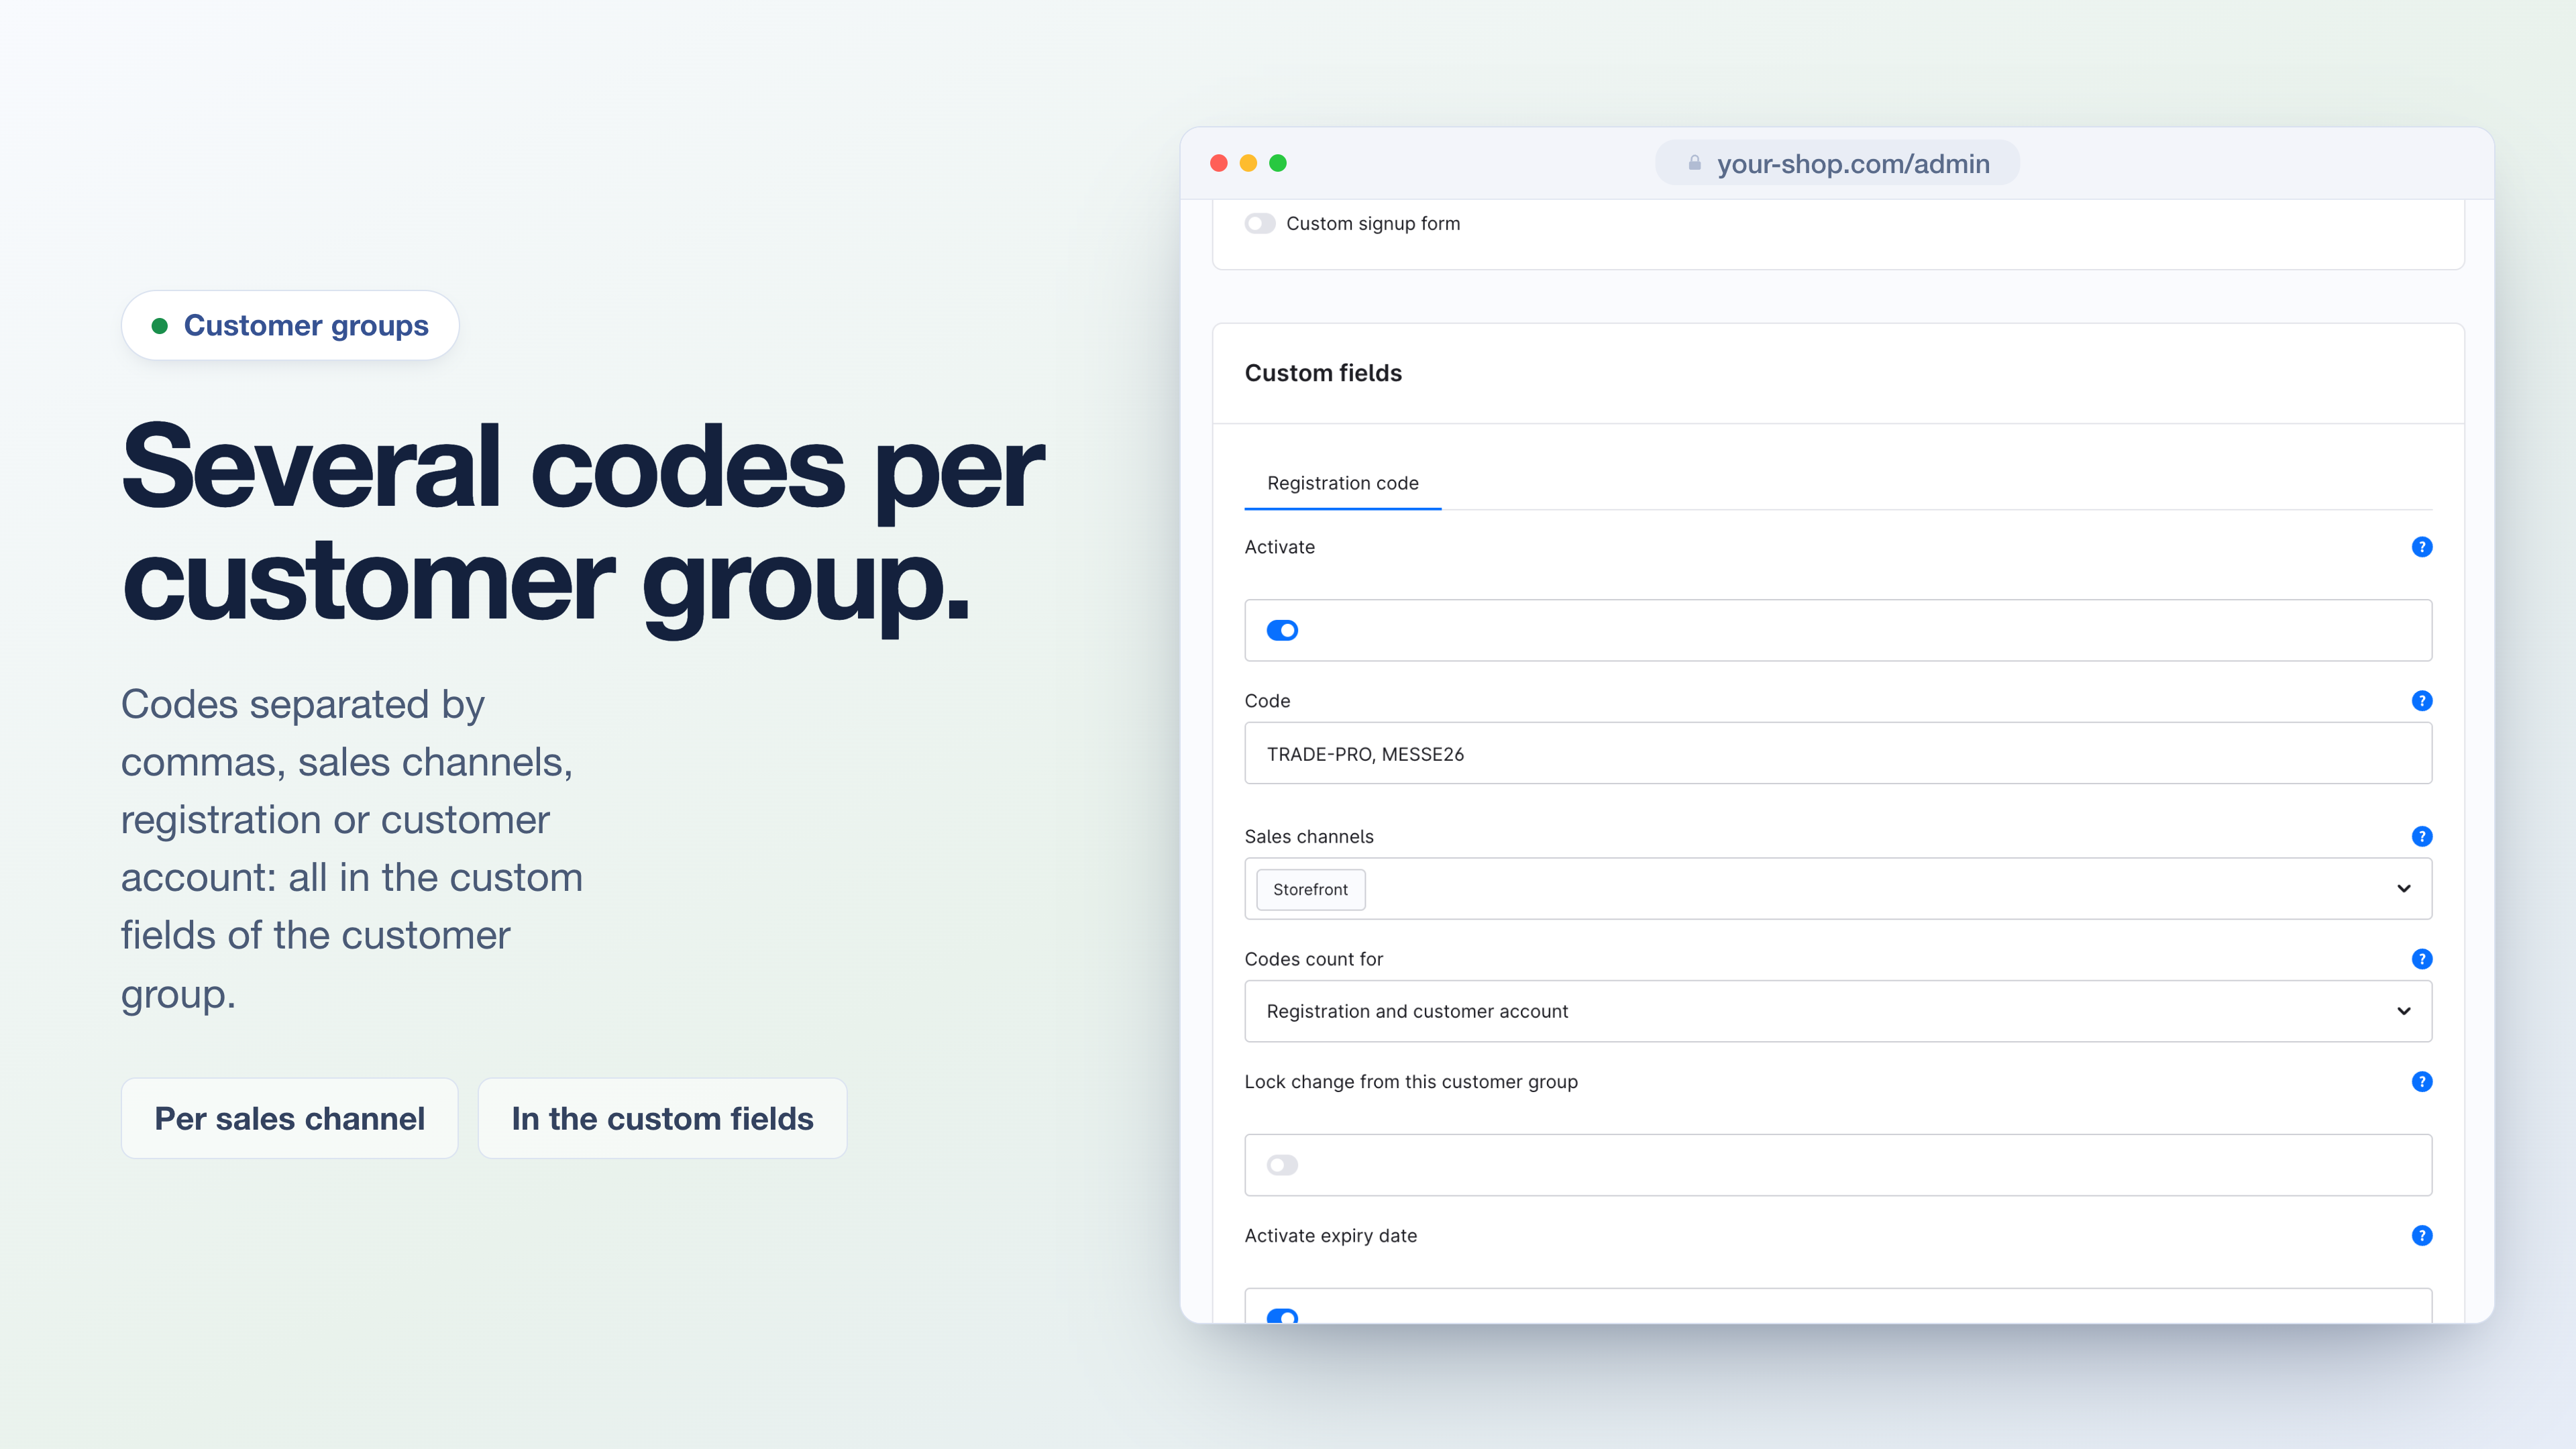2576x1449 pixels.
Task: Click the Per sales channel chip
Action: [x=289, y=1118]
